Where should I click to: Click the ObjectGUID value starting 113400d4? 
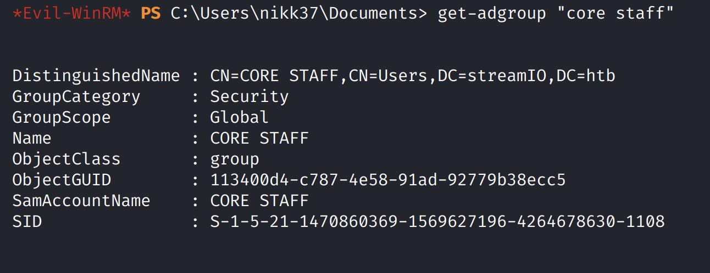(388, 180)
